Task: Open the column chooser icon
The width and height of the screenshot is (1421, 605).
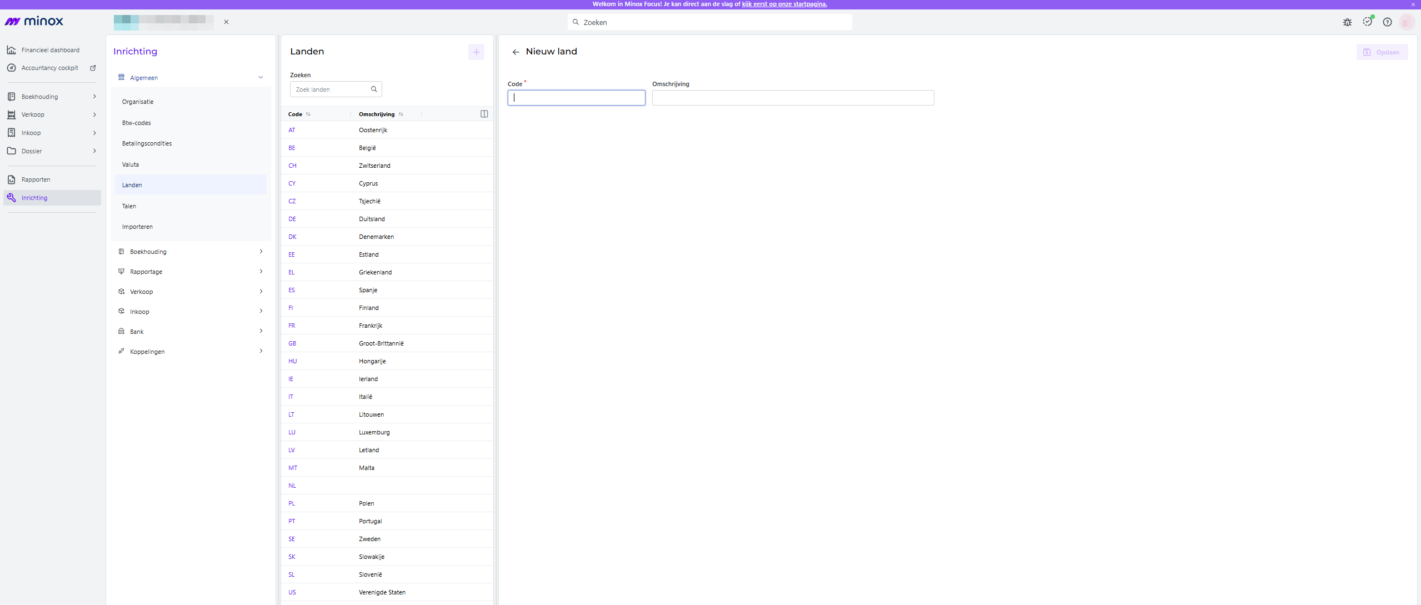Action: [x=484, y=114]
